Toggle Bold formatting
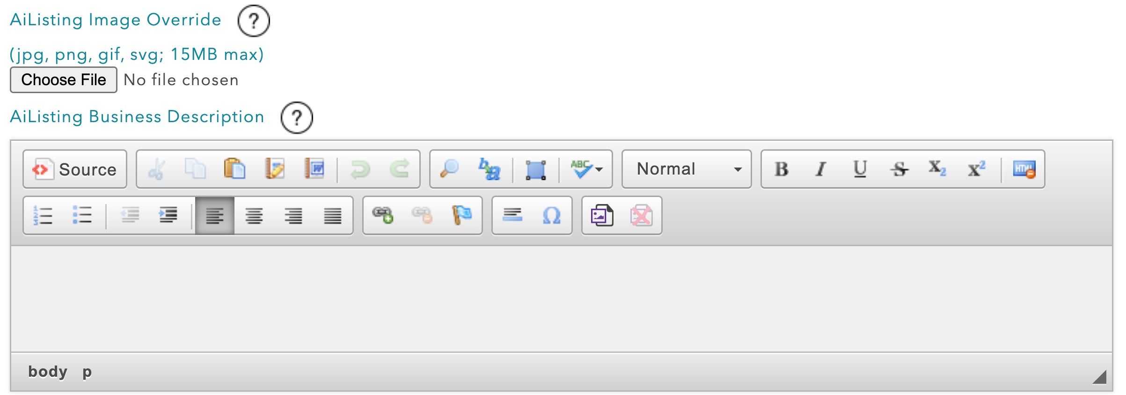This screenshot has width=1126, height=395. [x=781, y=169]
